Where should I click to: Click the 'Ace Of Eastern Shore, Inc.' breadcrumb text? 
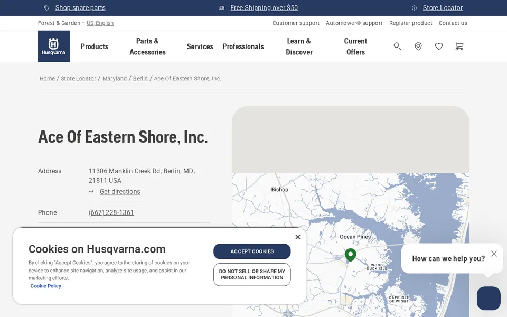[x=187, y=78]
